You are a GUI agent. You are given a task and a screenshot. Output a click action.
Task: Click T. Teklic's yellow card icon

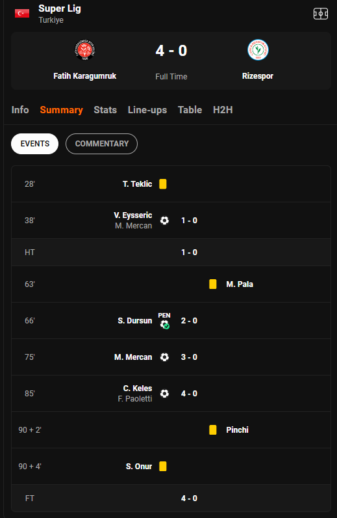click(163, 184)
